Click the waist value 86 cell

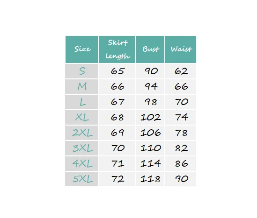click(181, 163)
